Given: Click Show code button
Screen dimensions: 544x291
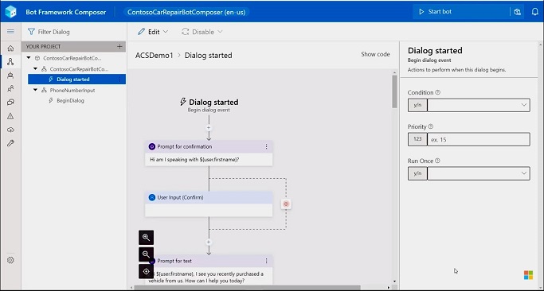Looking at the screenshot, I should (x=375, y=54).
